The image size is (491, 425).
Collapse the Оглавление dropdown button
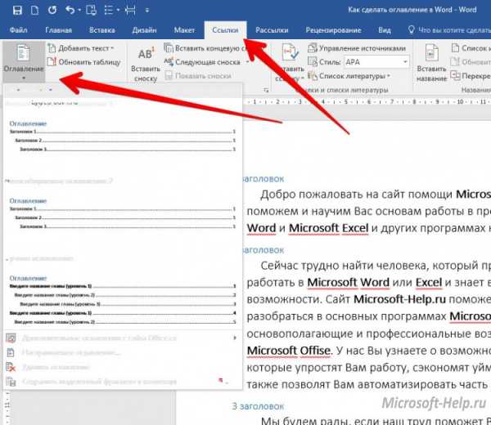click(24, 61)
